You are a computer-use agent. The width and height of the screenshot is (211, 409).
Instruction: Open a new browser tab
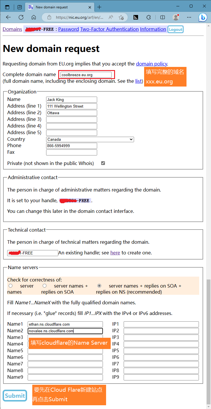pos(99,7)
